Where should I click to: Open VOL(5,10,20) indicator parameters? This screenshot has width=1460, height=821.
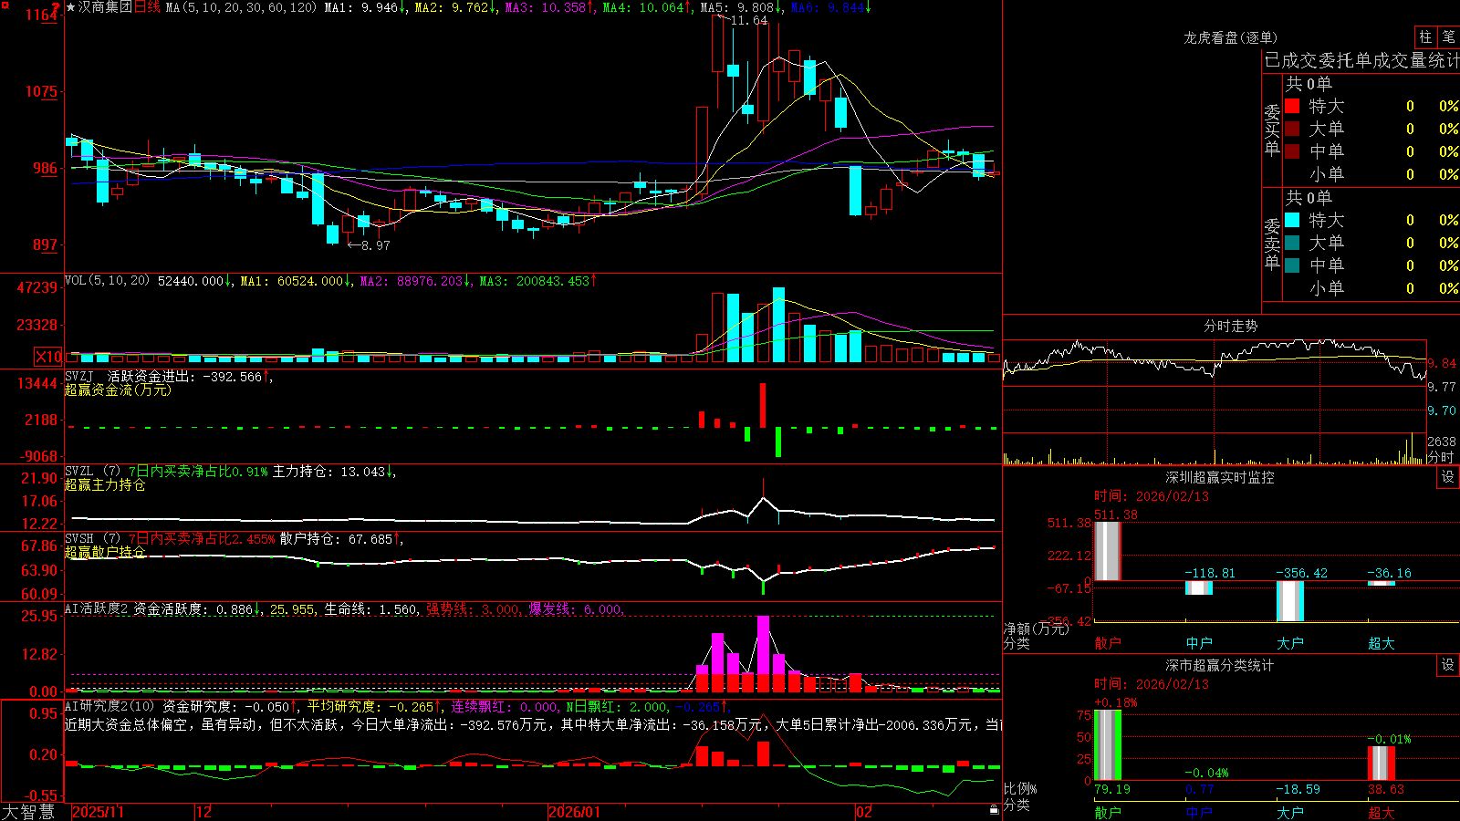(107, 281)
